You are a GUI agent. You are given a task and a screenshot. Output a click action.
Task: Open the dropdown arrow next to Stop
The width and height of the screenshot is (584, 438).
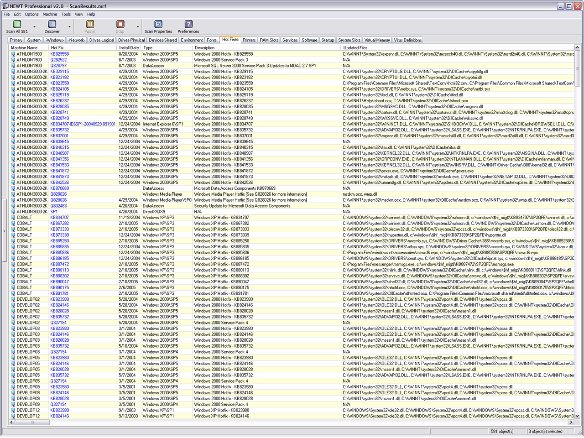(138, 27)
